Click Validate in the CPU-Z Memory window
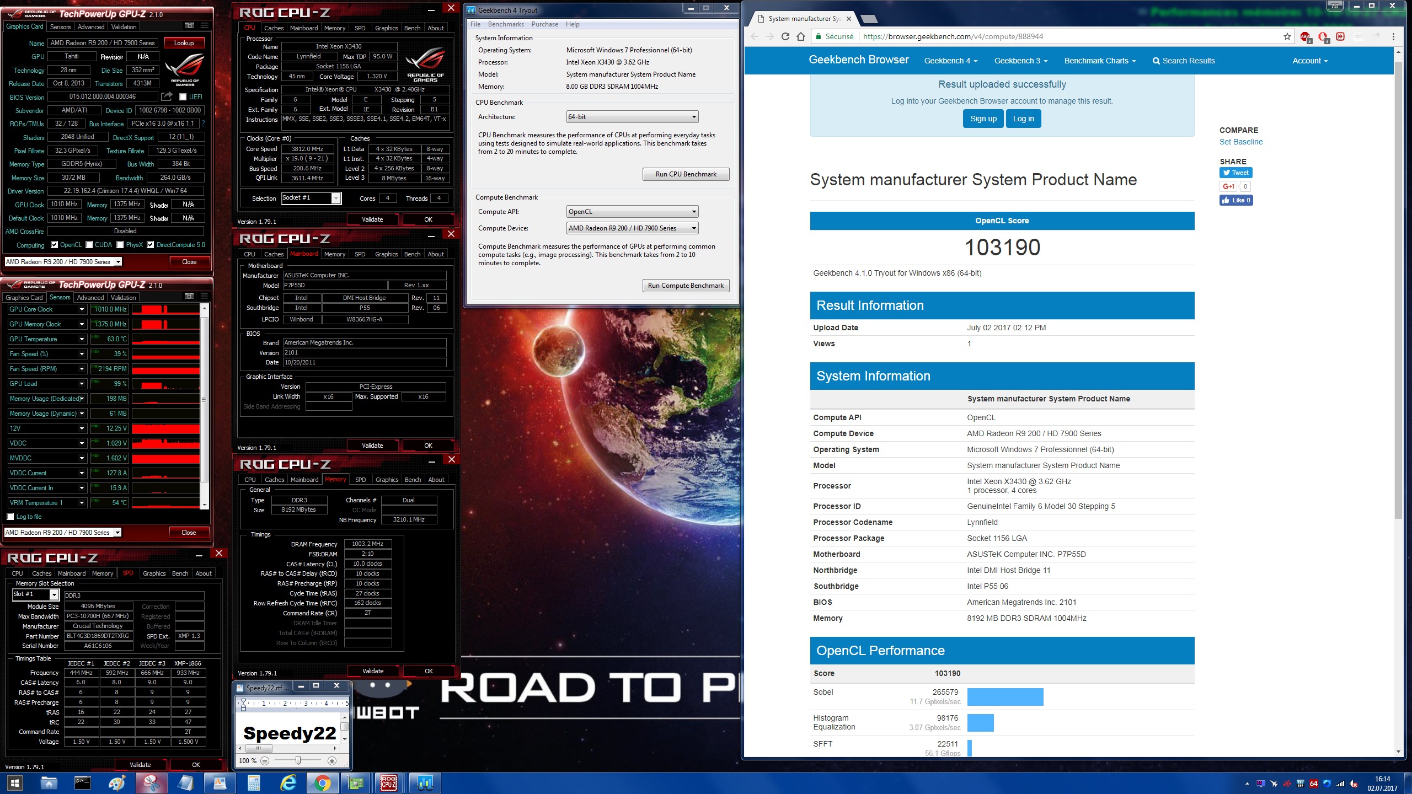The width and height of the screenshot is (1412, 794). click(x=373, y=671)
